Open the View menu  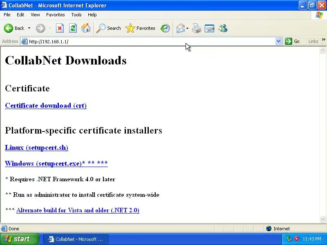pos(35,15)
